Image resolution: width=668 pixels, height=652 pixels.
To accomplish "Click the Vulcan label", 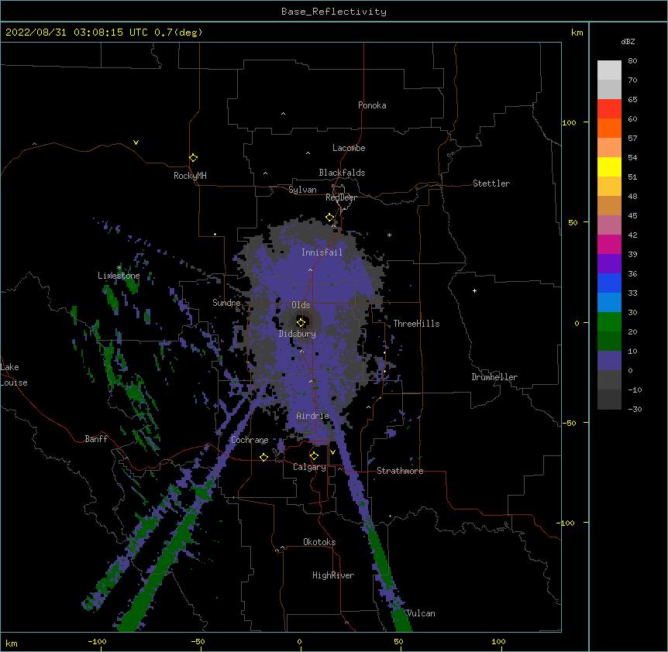I will (x=421, y=613).
